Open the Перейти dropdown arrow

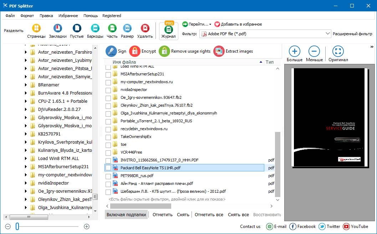point(210,24)
